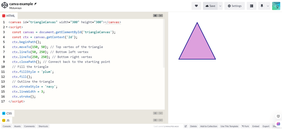Click the pen title 'canva example'
Screen dimensions: 282x129
tap(21, 4)
